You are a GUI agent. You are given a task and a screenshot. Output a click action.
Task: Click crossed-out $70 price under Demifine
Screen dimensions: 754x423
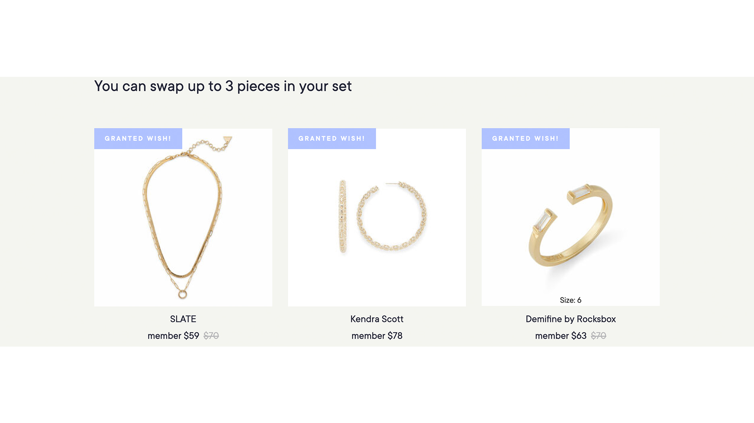click(x=599, y=336)
